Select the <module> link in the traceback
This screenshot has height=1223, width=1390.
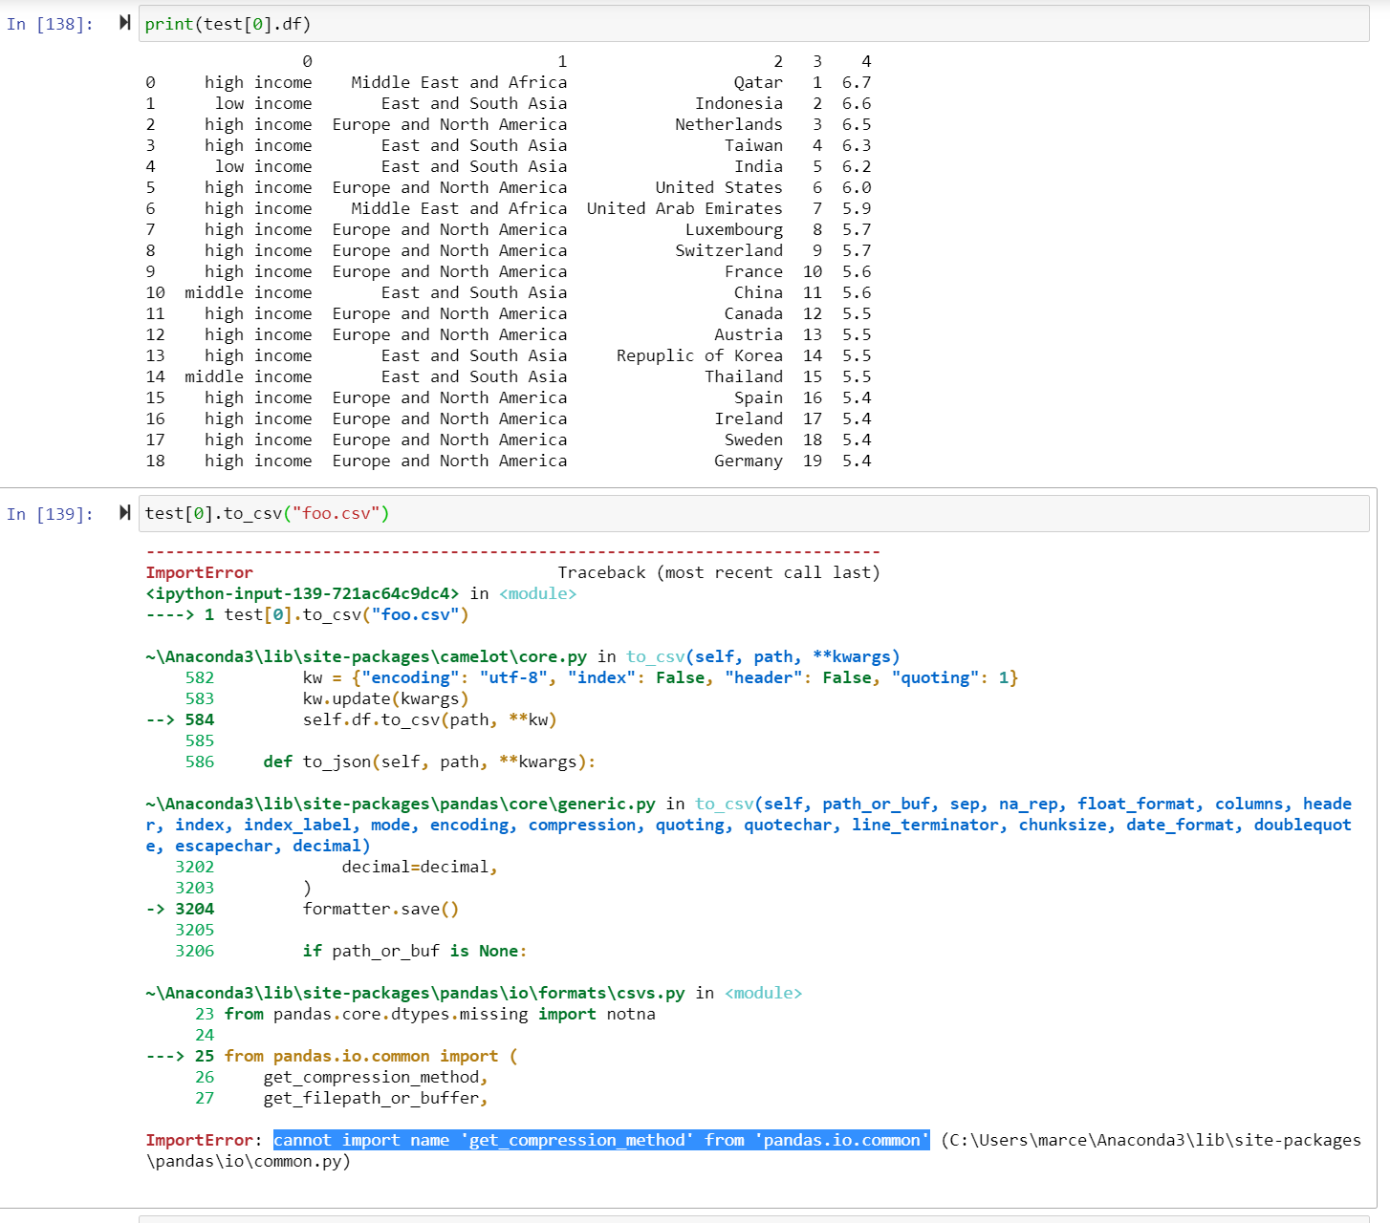764,993
